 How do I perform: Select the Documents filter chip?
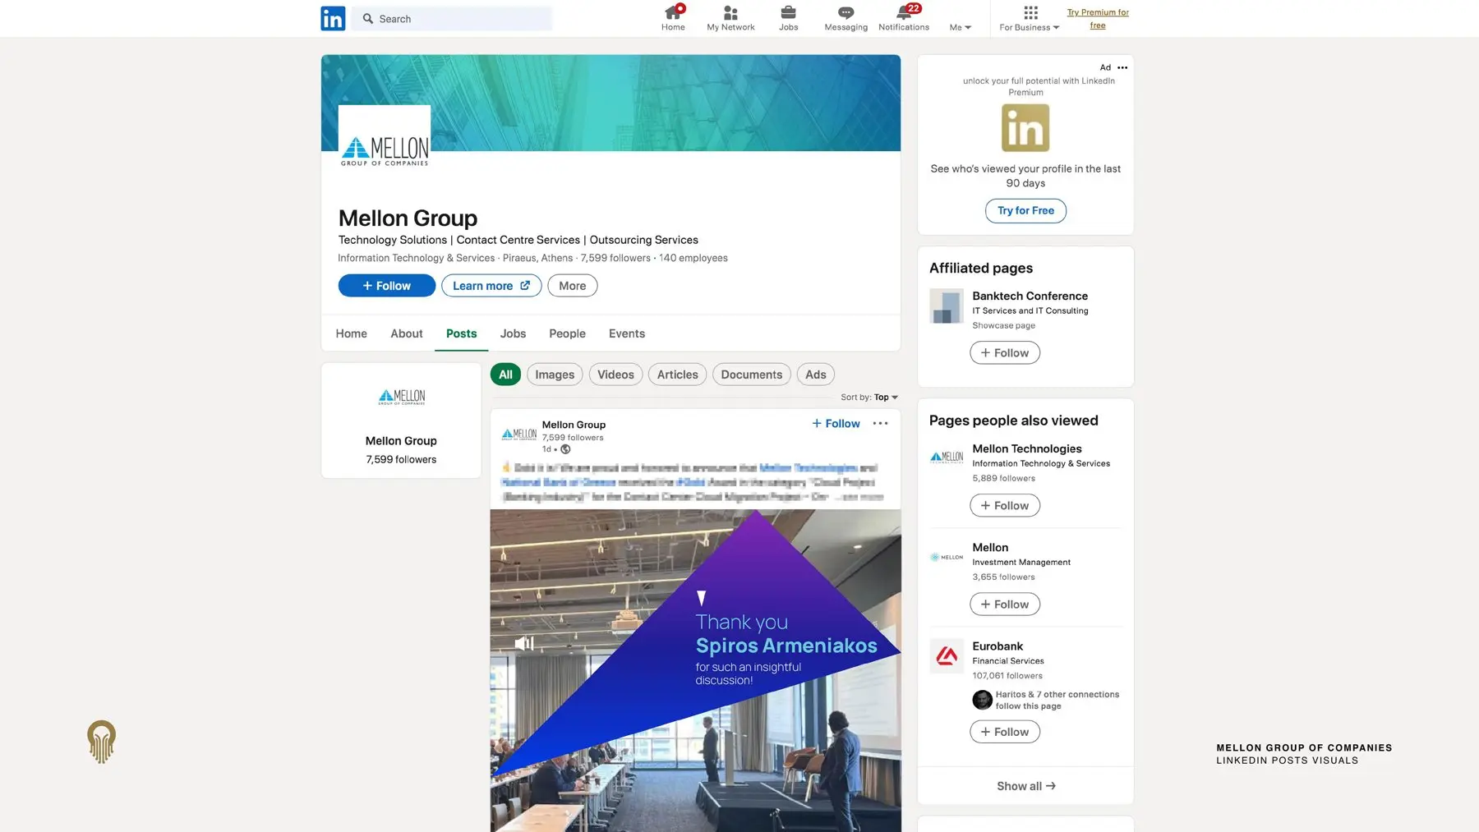(x=751, y=375)
